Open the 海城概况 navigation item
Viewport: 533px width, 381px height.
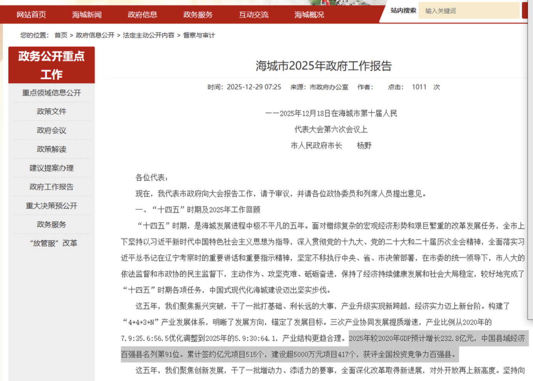309,15
